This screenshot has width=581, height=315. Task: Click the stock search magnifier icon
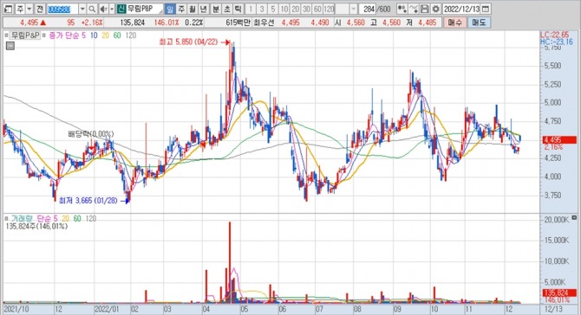(x=92, y=9)
